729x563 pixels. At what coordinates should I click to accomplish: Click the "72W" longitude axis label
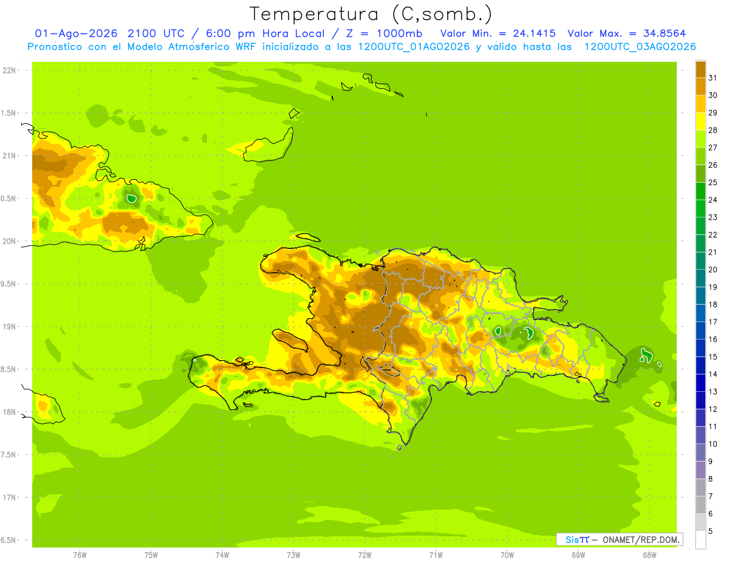pyautogui.click(x=364, y=555)
